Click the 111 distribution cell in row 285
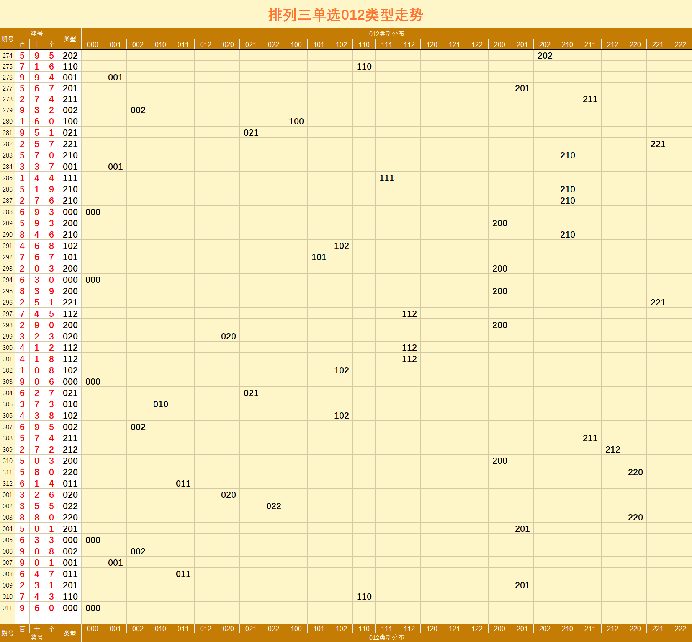 click(386, 178)
